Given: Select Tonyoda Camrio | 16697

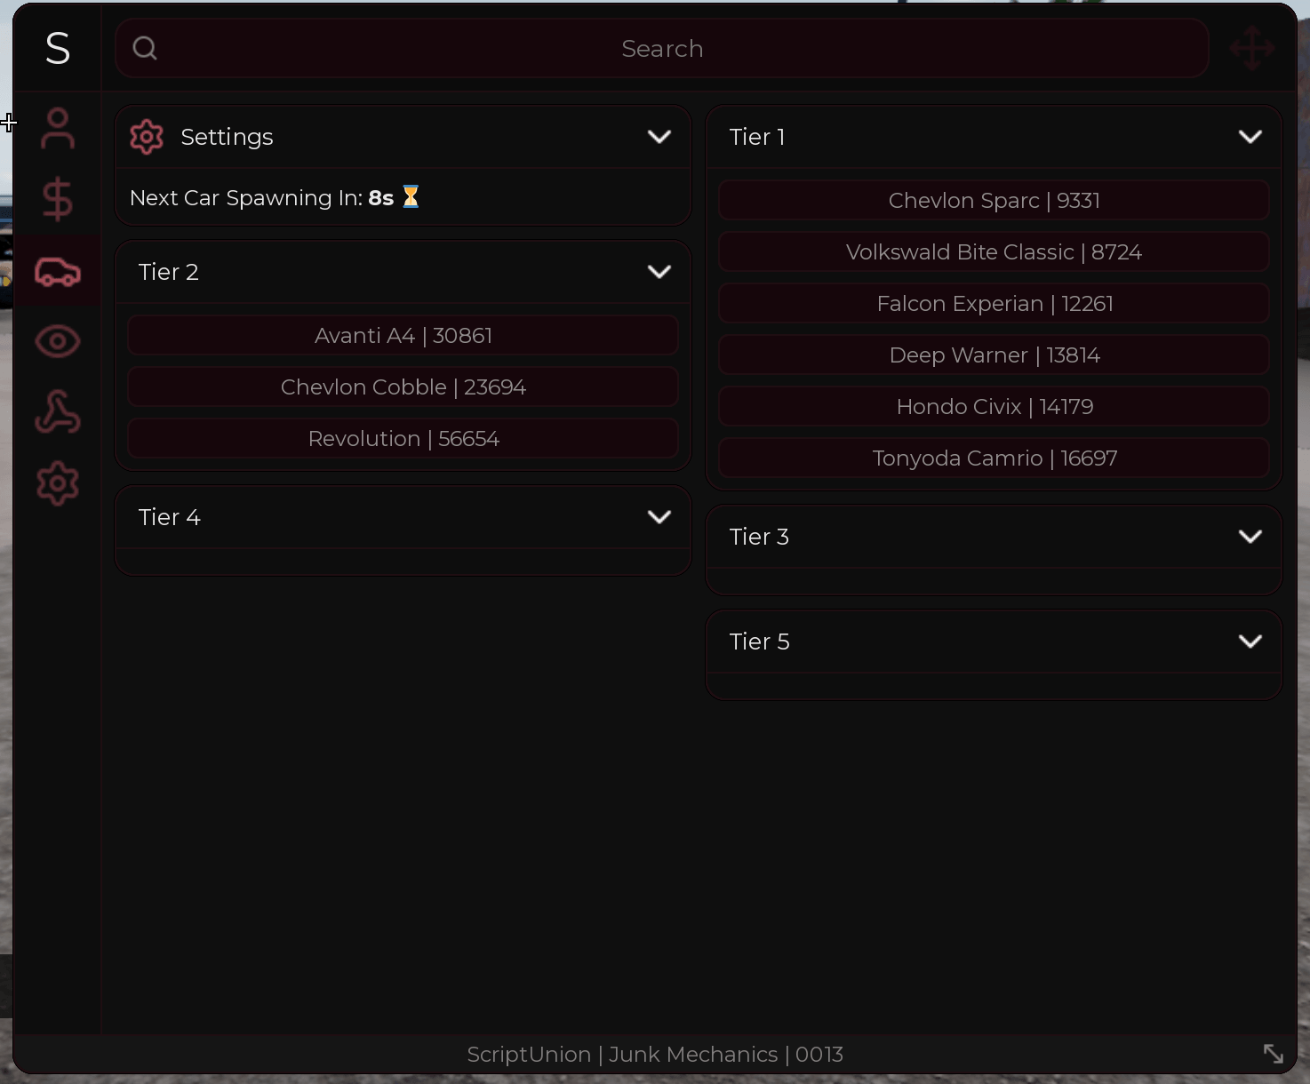Looking at the screenshot, I should point(994,458).
